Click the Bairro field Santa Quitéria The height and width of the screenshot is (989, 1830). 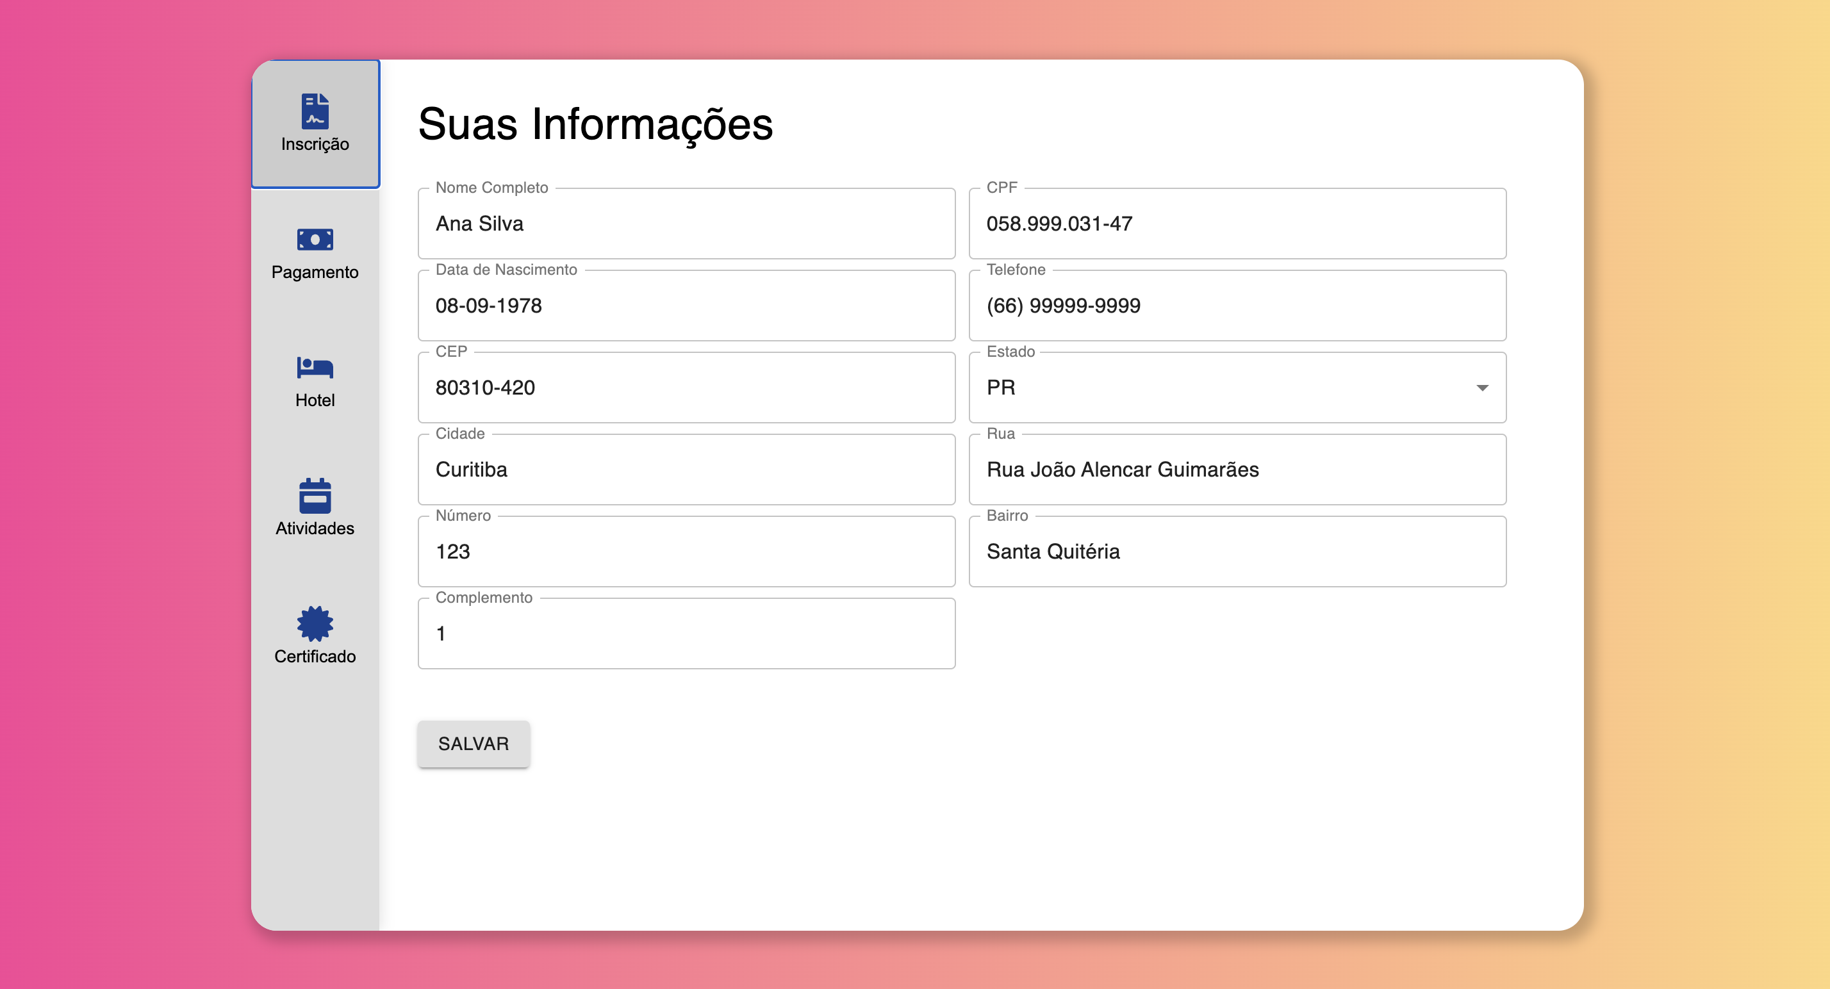click(1237, 552)
